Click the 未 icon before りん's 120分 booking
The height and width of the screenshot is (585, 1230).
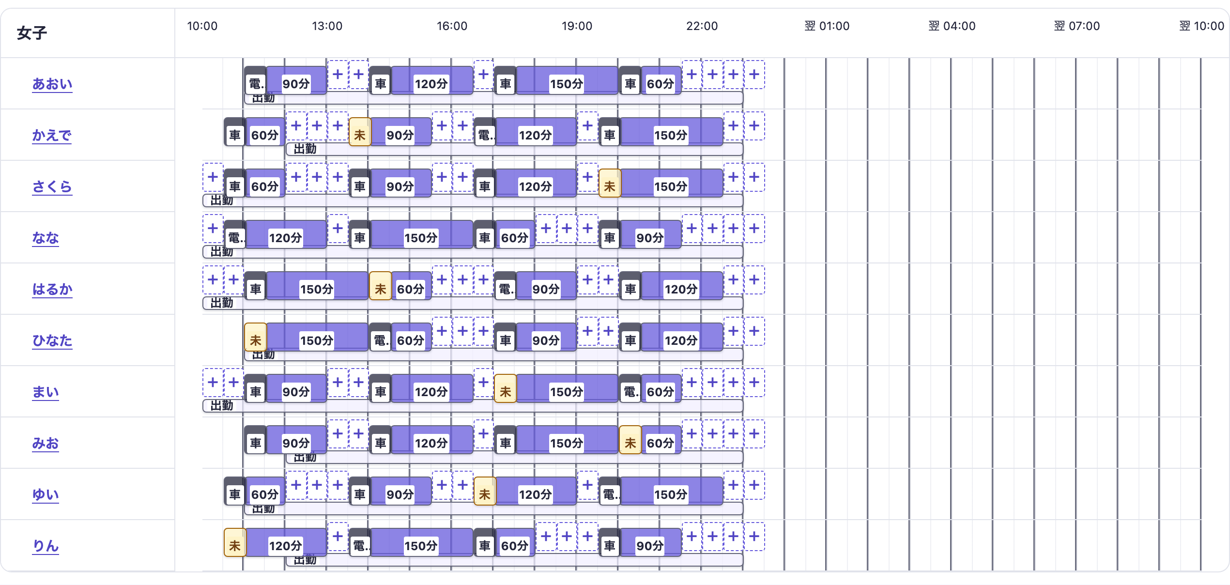click(235, 543)
